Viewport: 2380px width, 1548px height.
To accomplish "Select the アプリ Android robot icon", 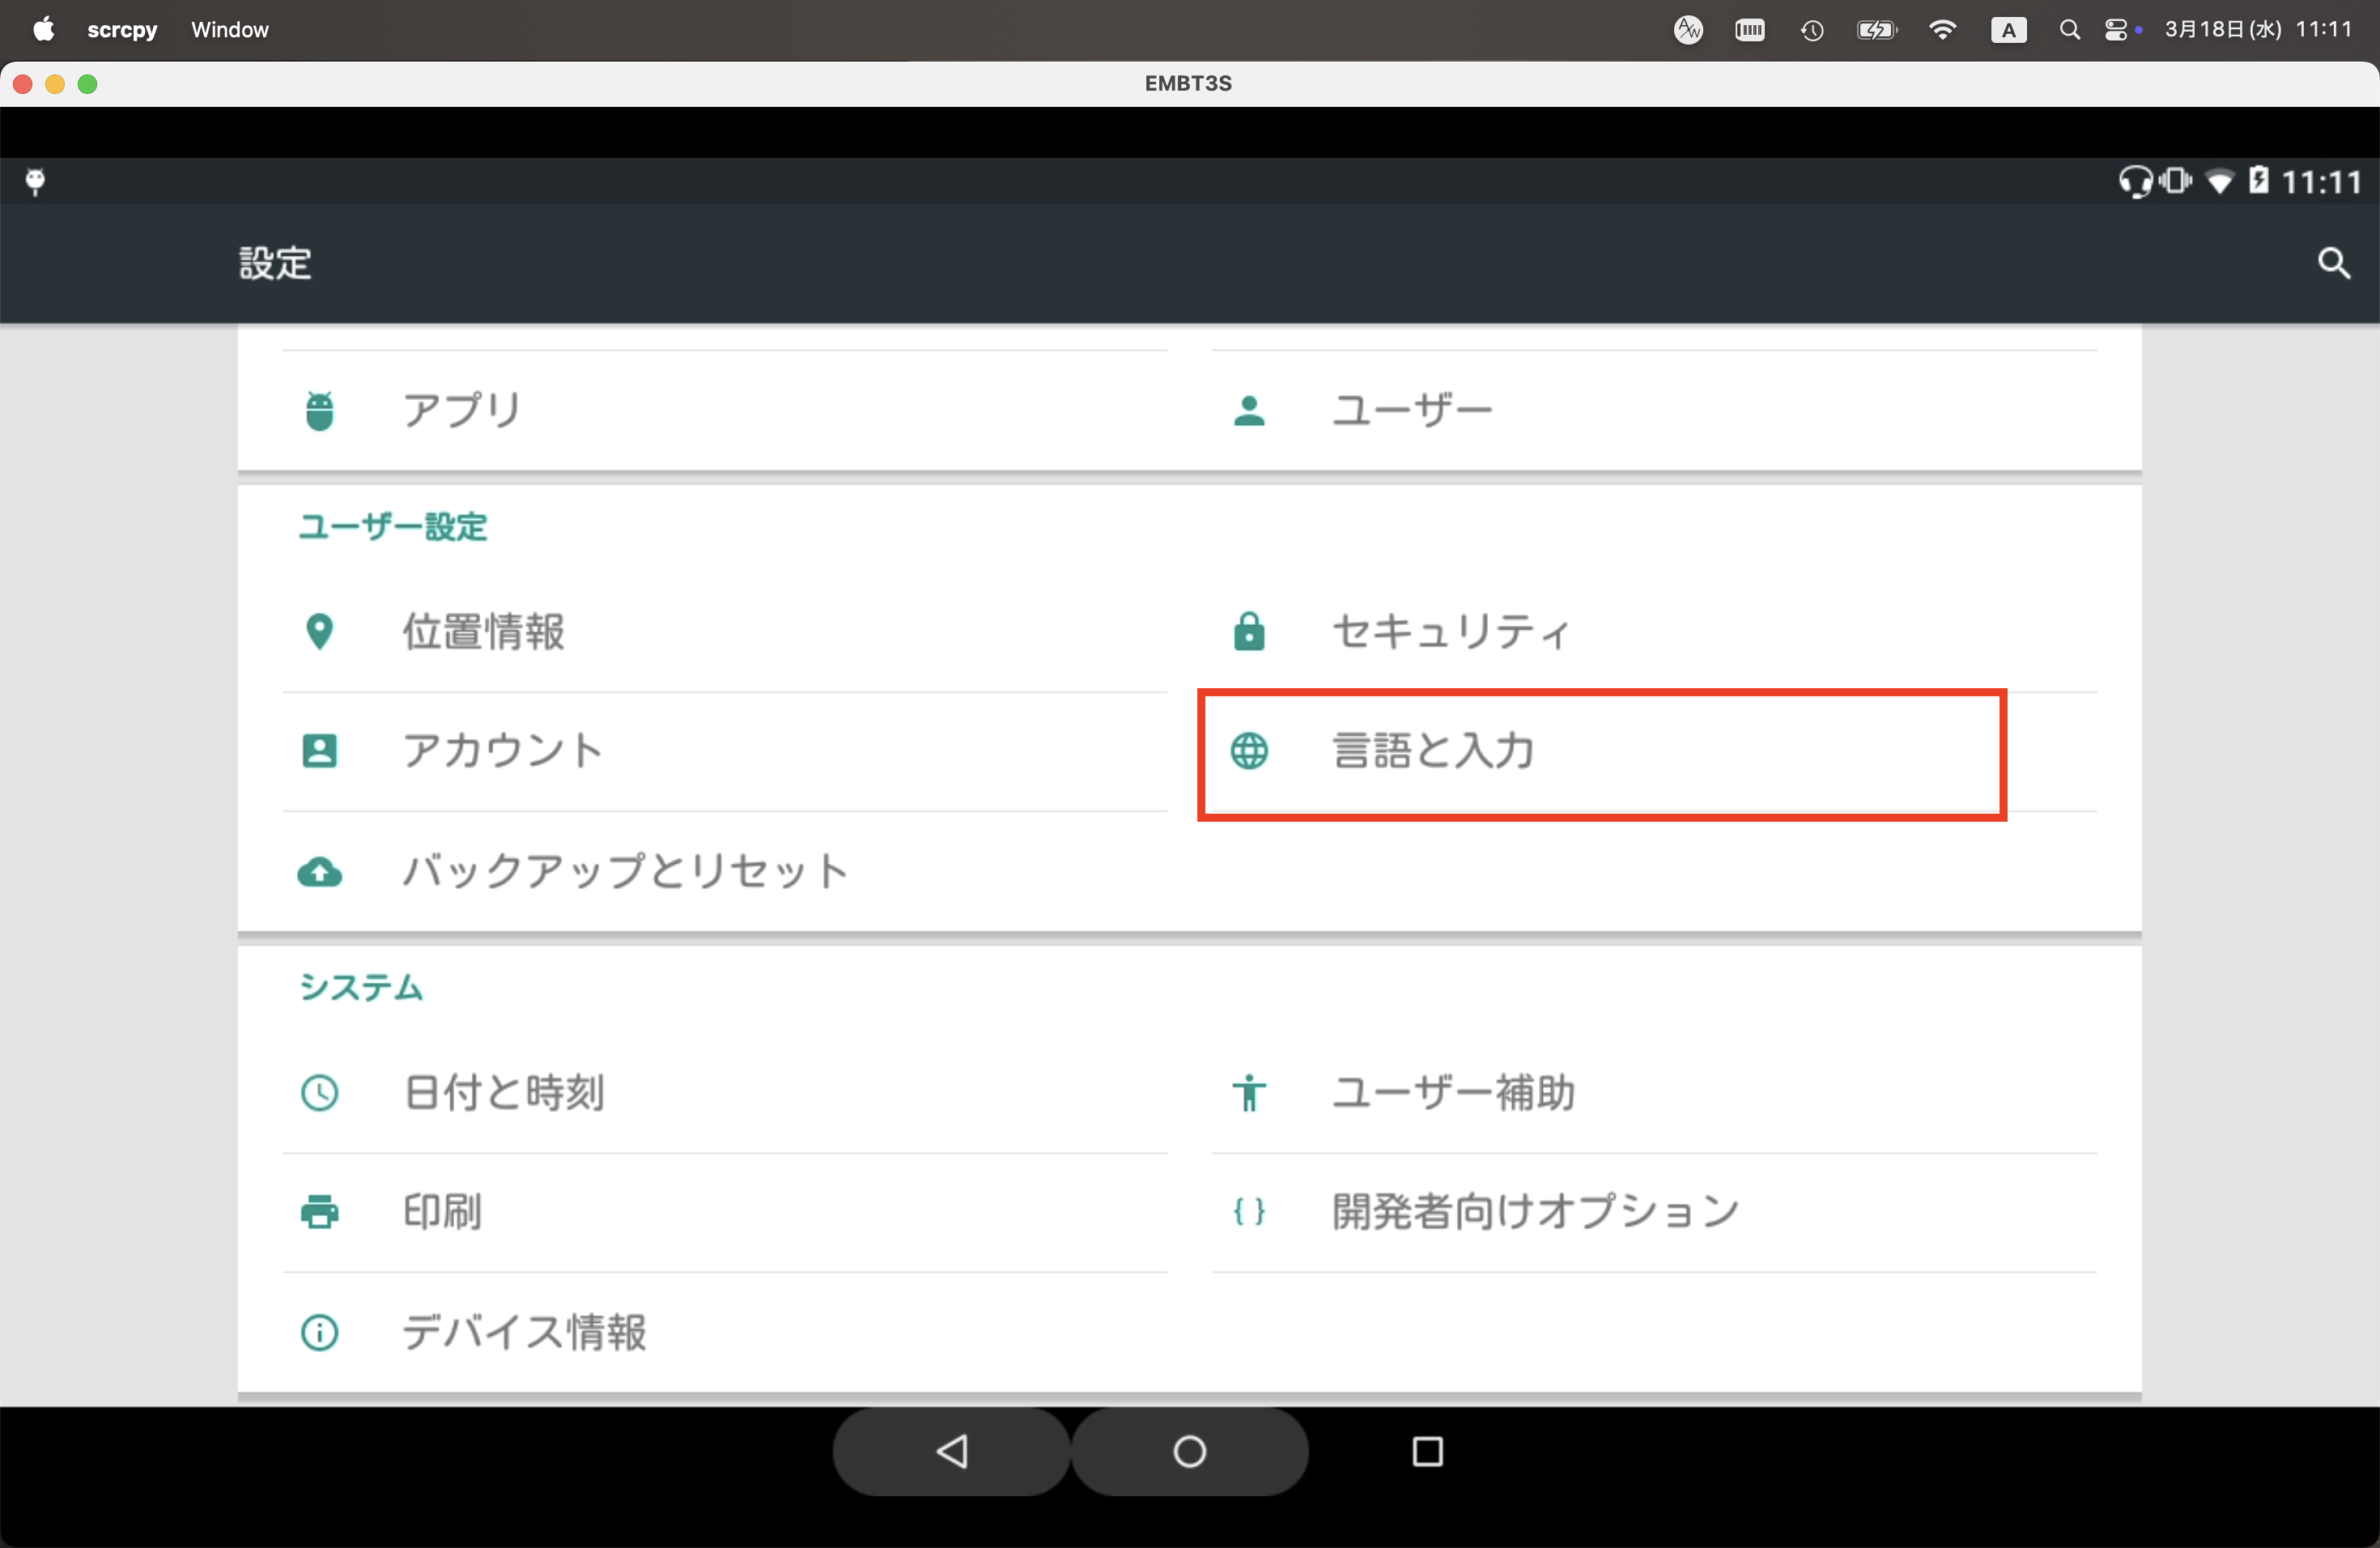I will [318, 410].
